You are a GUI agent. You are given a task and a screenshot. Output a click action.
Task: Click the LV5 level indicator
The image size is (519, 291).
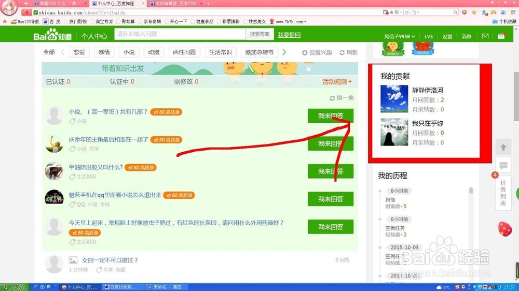point(429,36)
